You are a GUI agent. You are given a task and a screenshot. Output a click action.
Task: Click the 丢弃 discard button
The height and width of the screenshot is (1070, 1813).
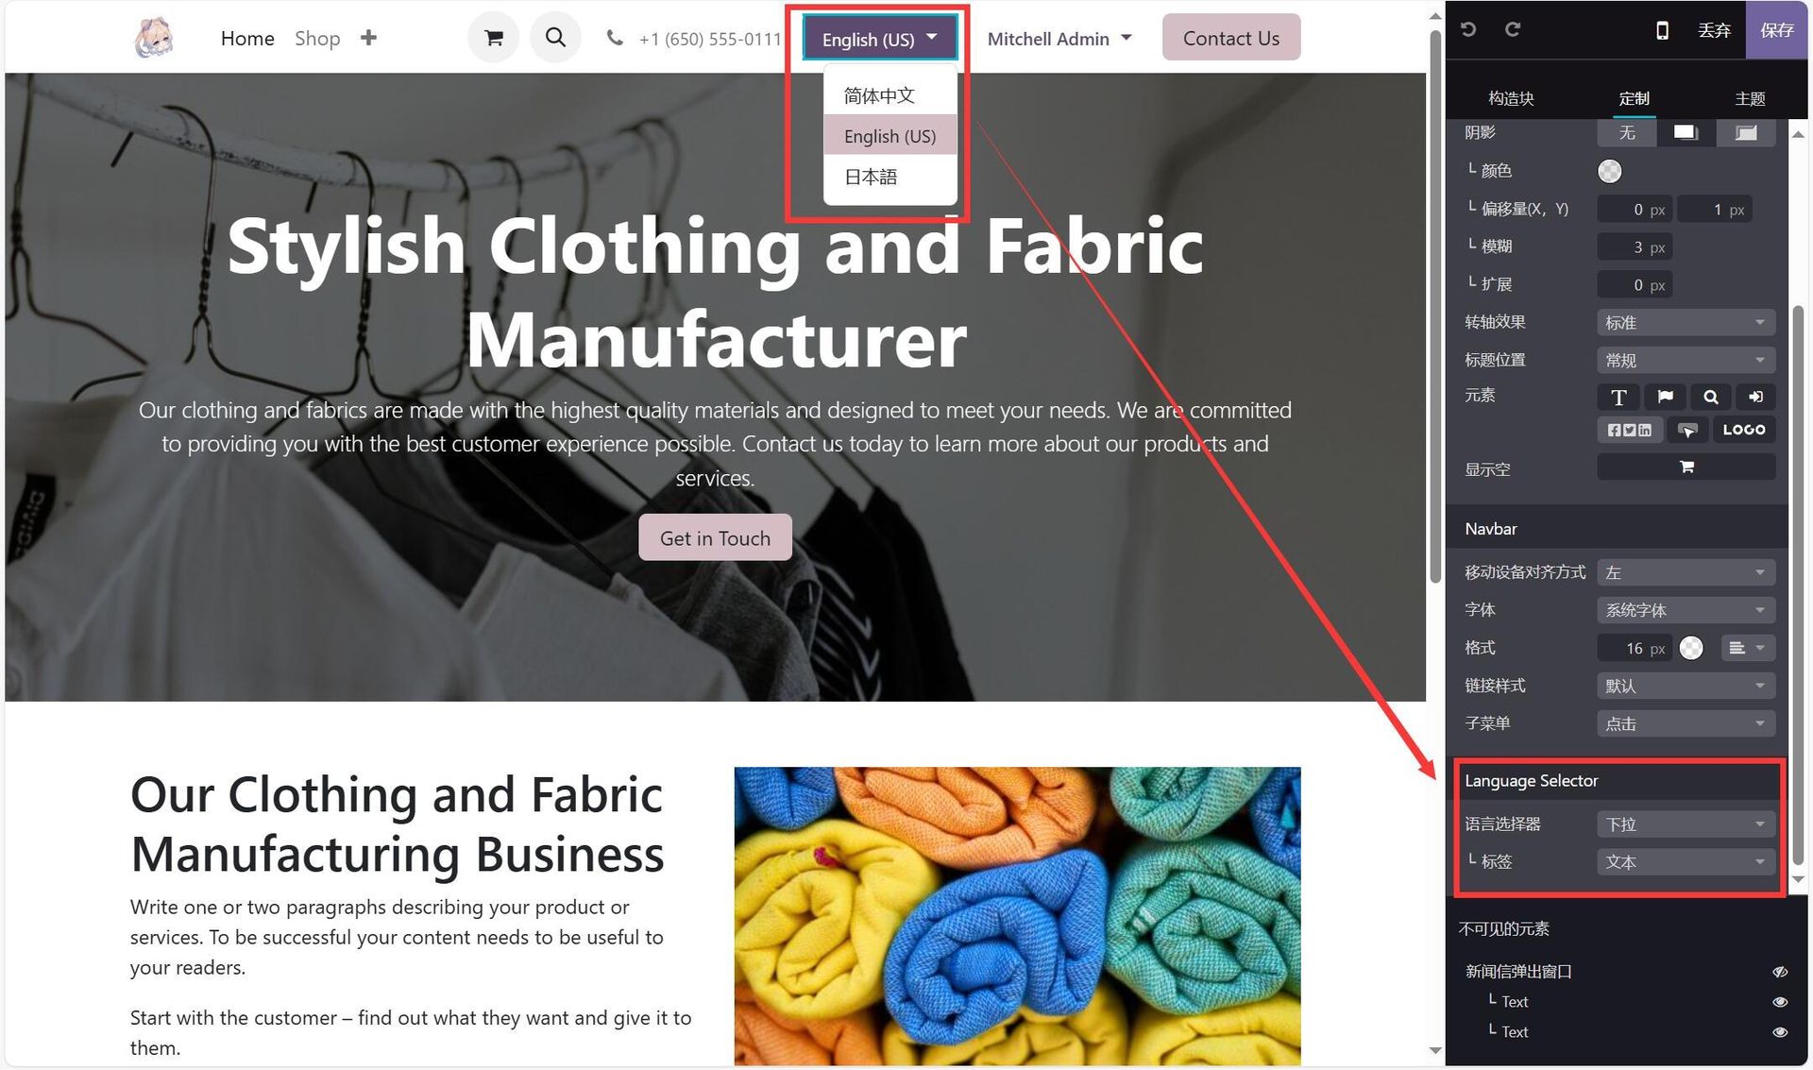pos(1714,30)
